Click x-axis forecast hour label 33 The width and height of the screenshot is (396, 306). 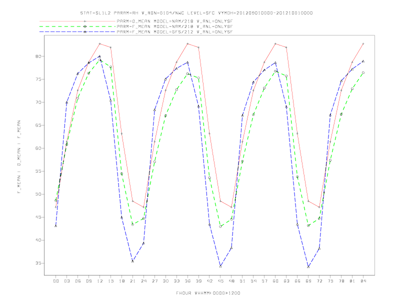tap(177, 281)
